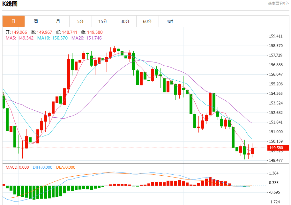Click the DIFF:0.000 indicator label
The width and height of the screenshot is (291, 205).
[42, 167]
